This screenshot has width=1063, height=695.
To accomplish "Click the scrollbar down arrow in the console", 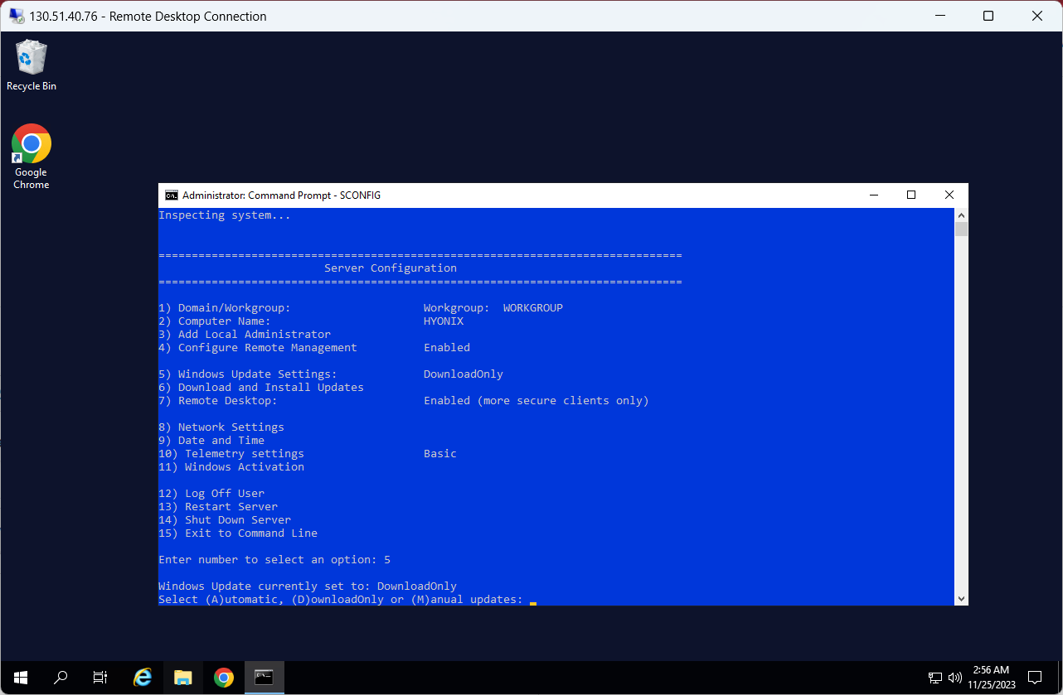I will [x=961, y=598].
